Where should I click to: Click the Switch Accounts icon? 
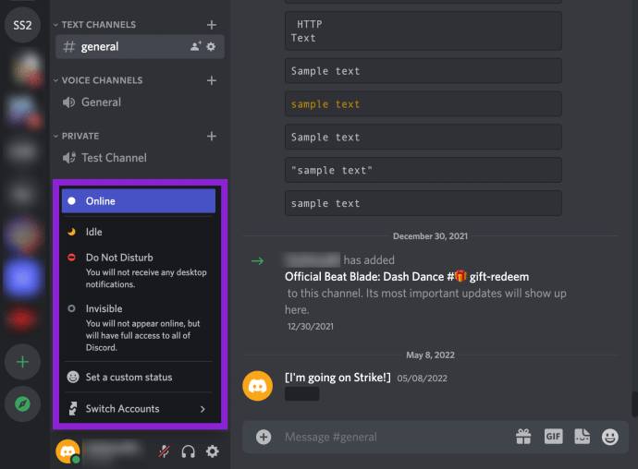(x=73, y=409)
